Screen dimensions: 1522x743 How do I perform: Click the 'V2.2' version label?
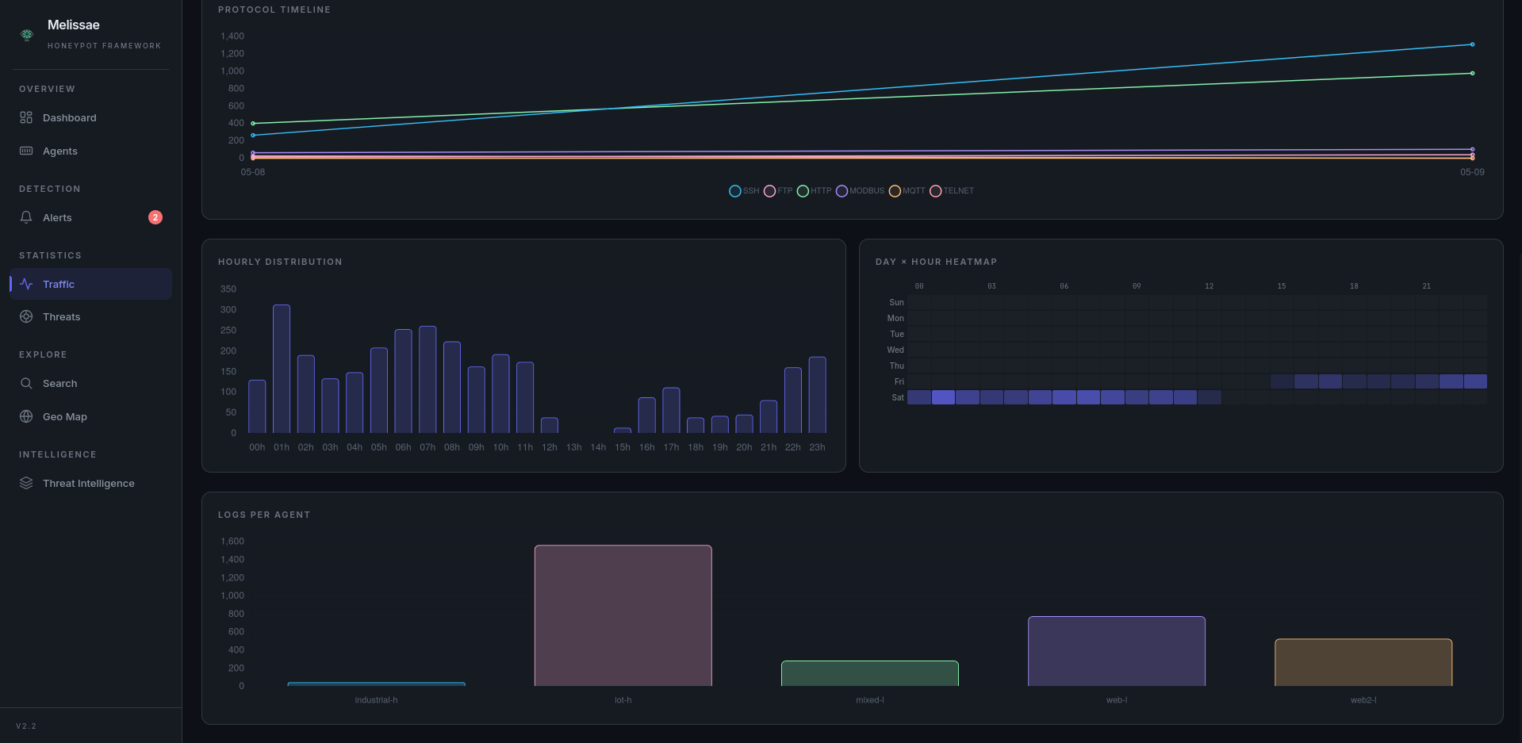[x=26, y=726]
